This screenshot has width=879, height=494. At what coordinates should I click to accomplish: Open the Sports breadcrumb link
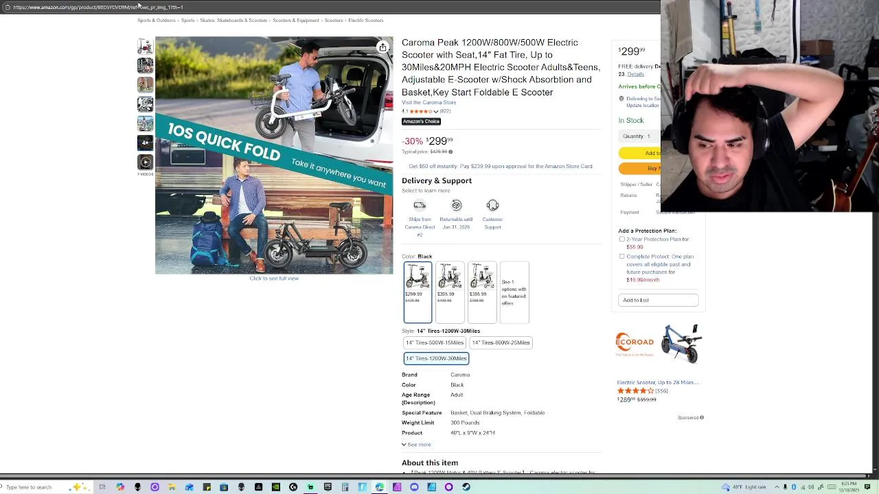[187, 21]
